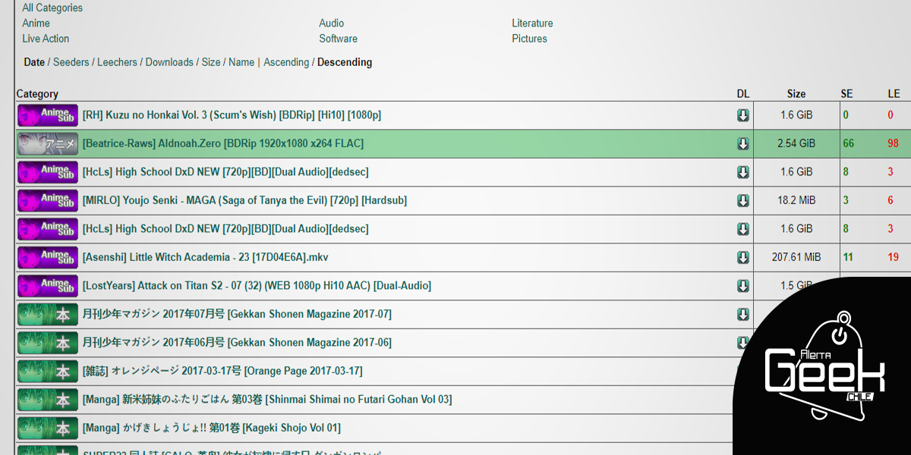Filter the list by Audio category
Image resolution: width=911 pixels, height=455 pixels.
[332, 24]
